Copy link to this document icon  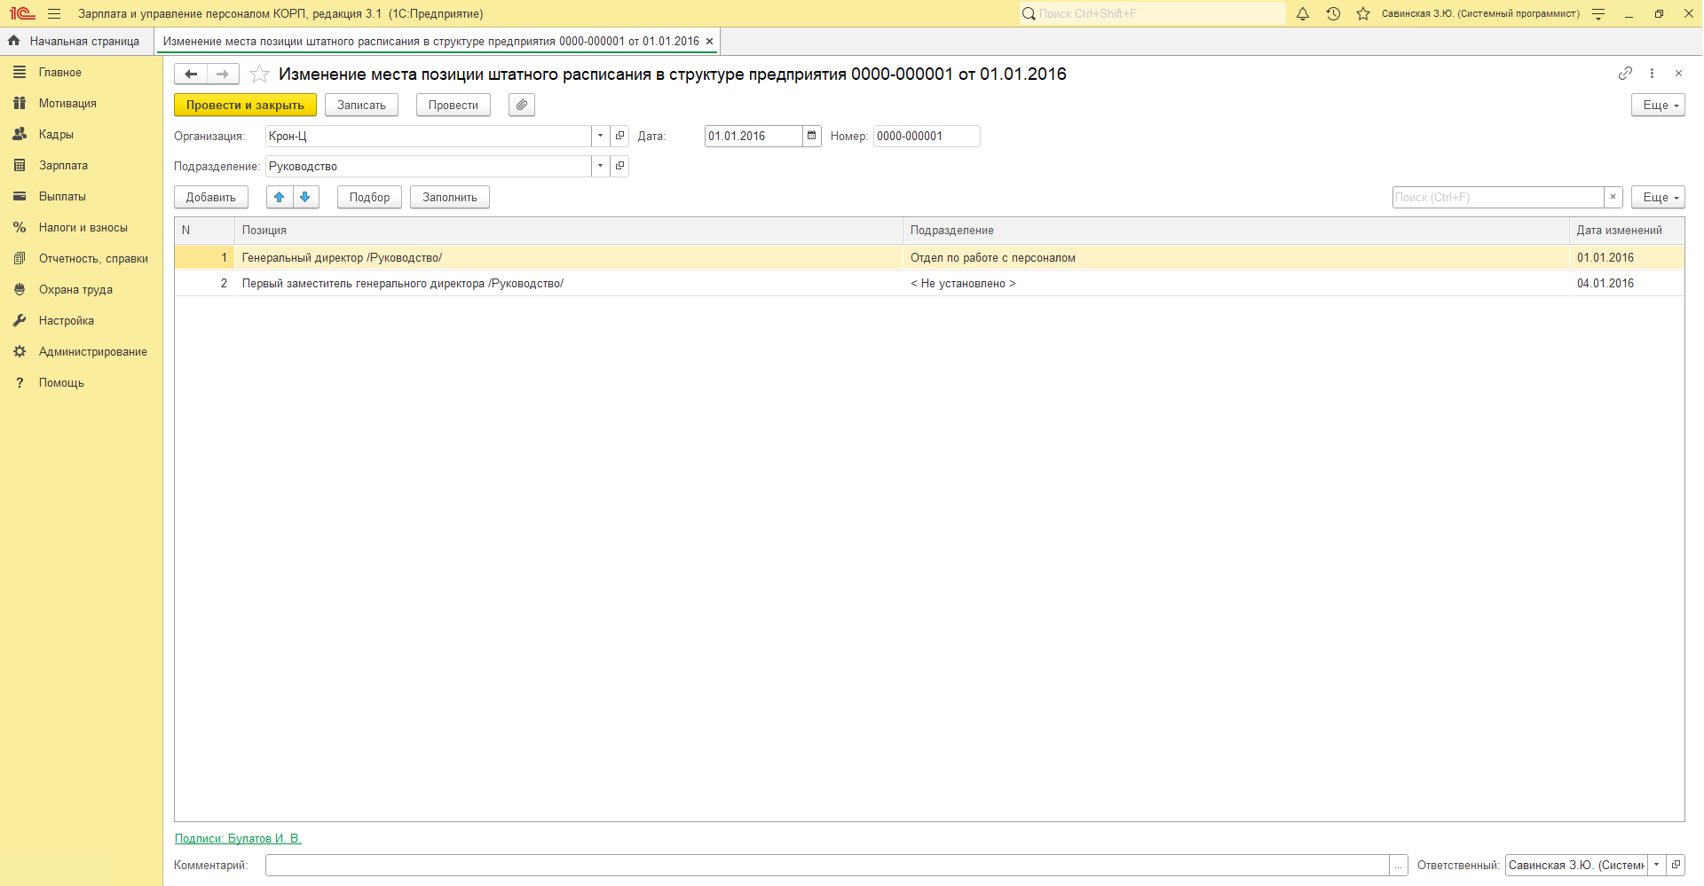coord(1625,74)
